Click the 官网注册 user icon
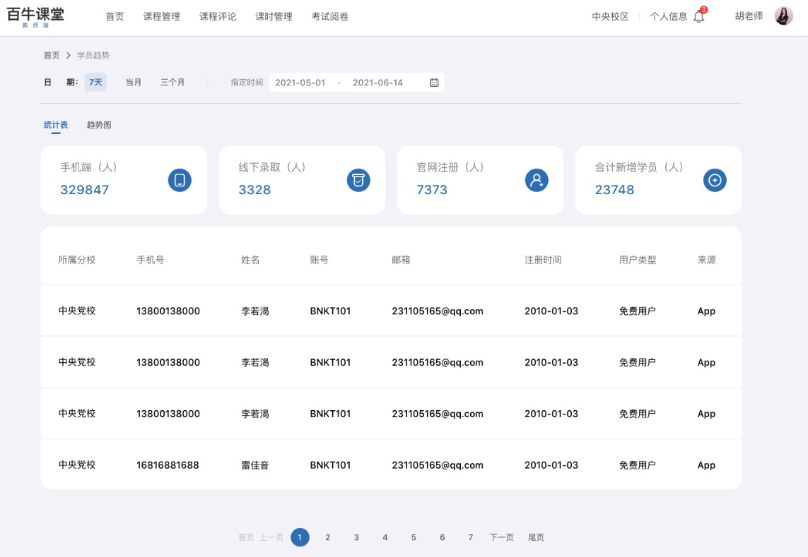This screenshot has height=557, width=808. (537, 180)
